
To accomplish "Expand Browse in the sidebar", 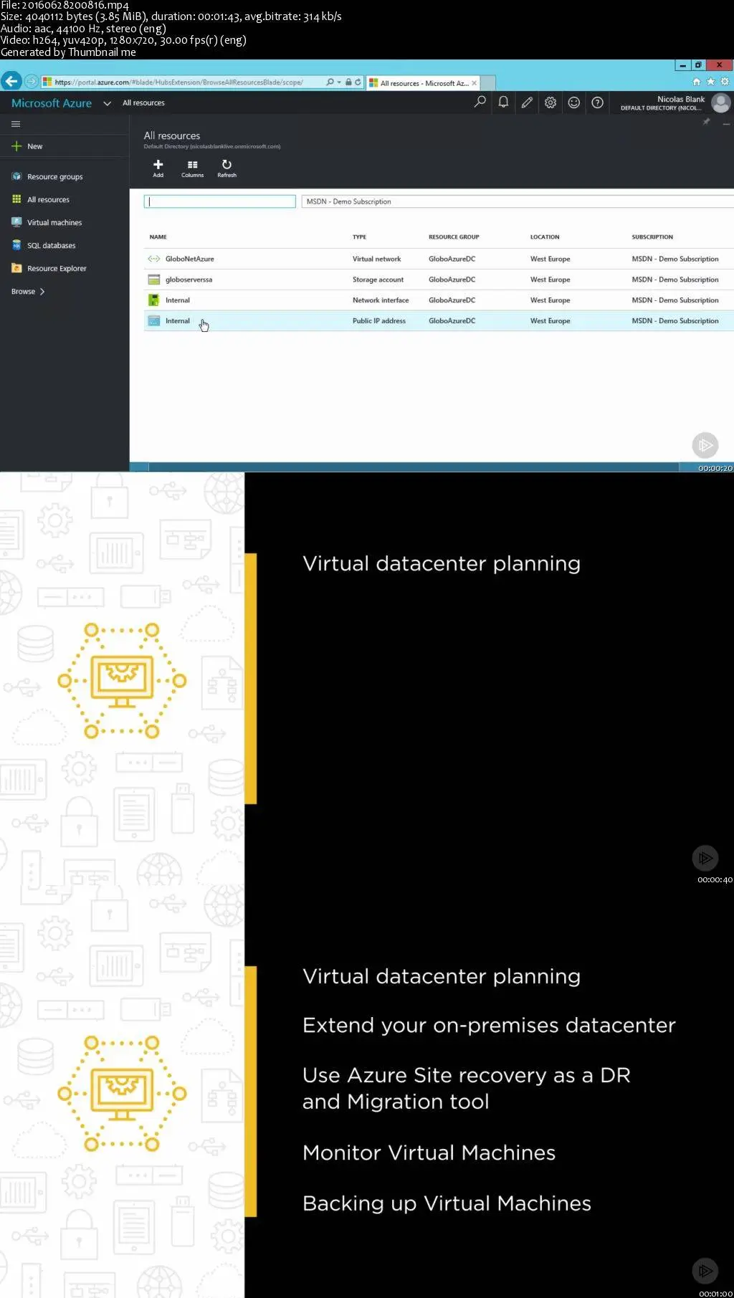I will tap(28, 292).
